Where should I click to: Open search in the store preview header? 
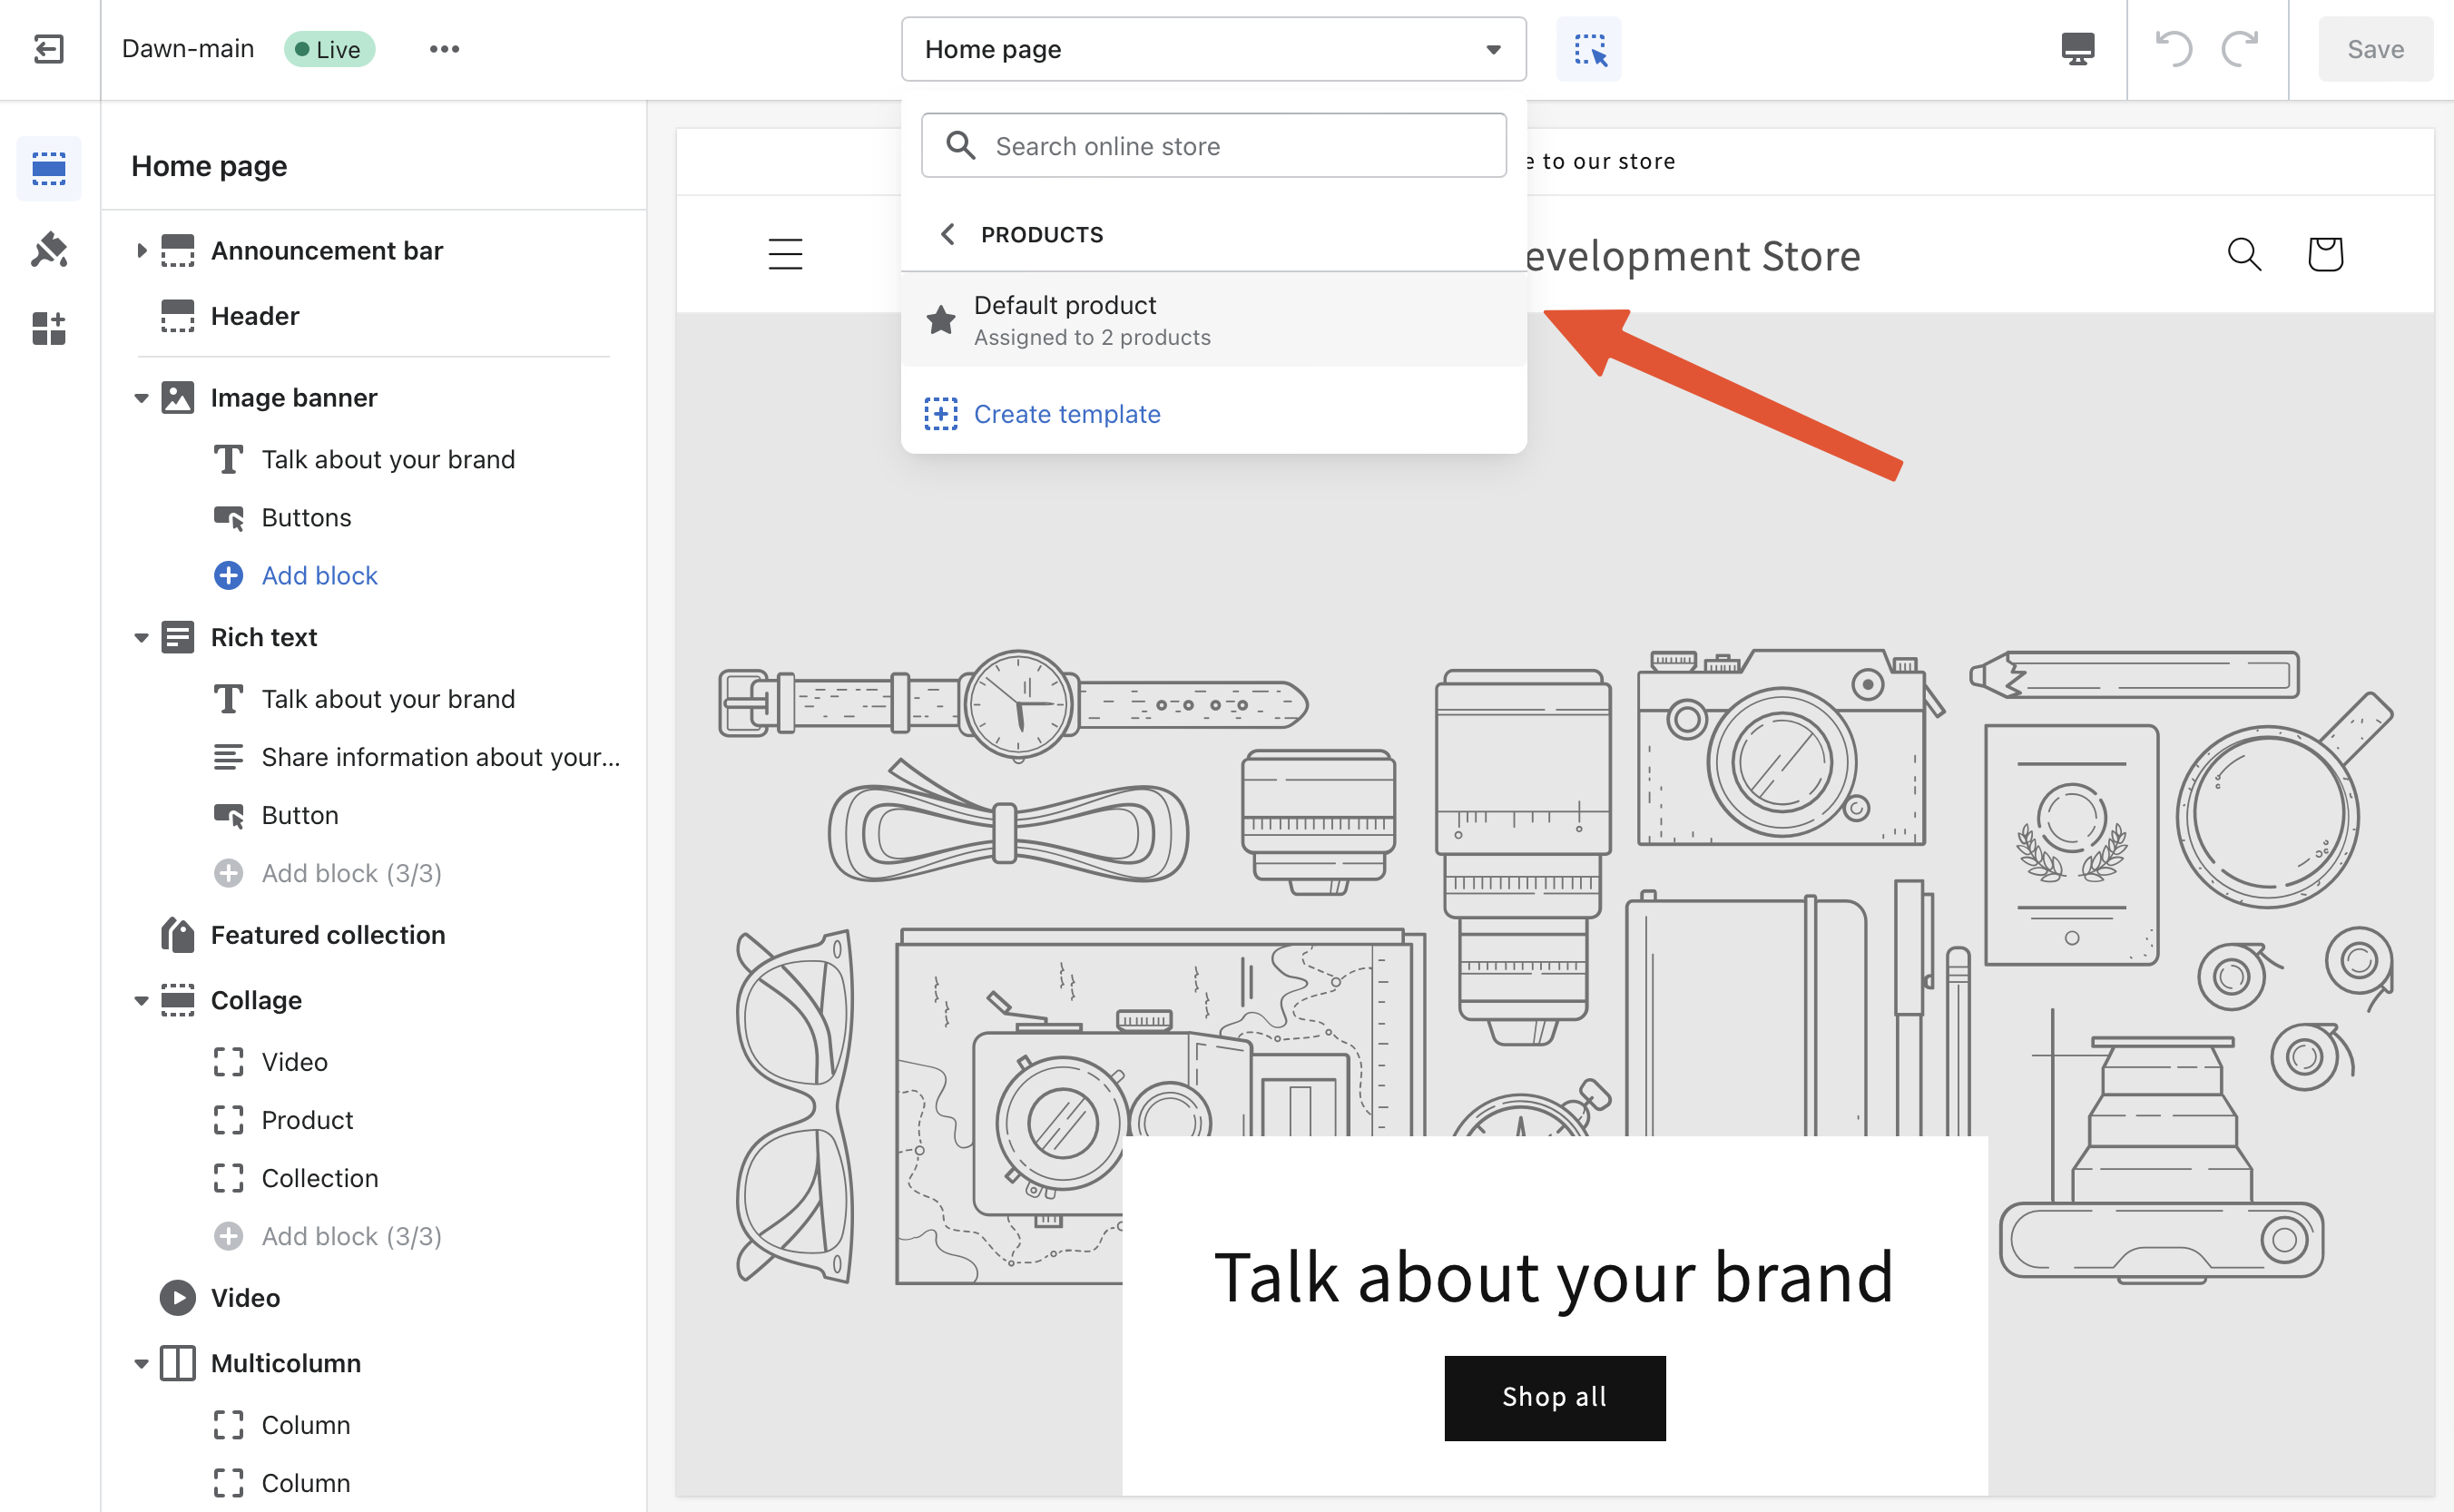point(2244,254)
